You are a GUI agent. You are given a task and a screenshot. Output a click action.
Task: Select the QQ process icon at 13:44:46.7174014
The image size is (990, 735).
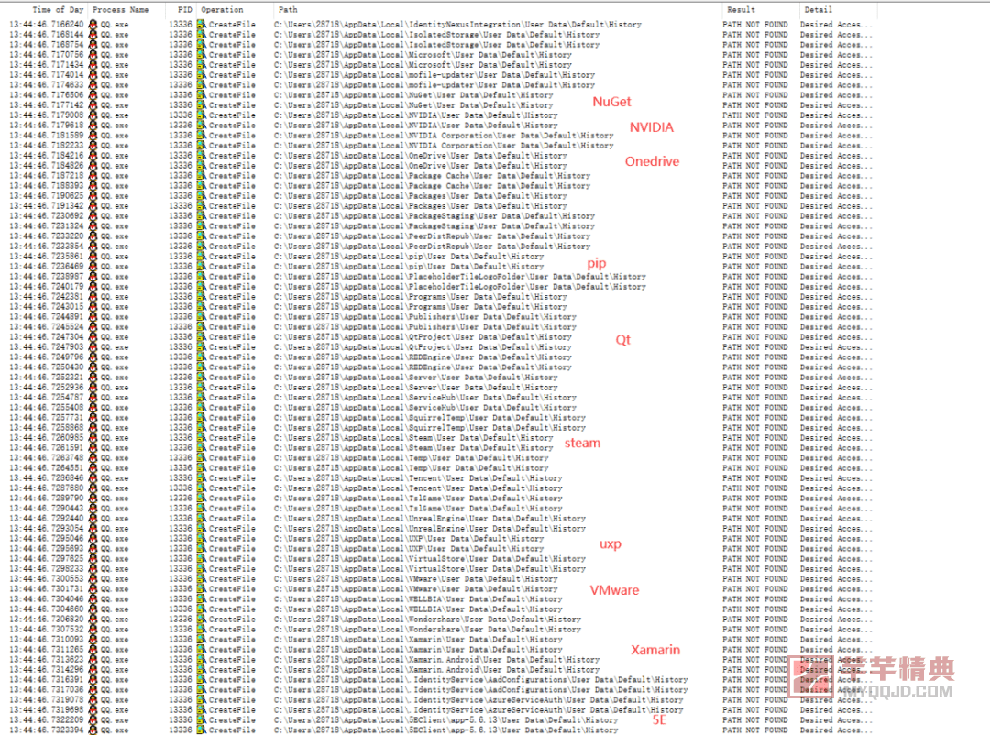point(93,75)
